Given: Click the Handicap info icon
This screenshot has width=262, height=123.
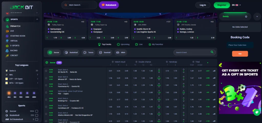Looking at the screenshot, I should click(x=167, y=62).
